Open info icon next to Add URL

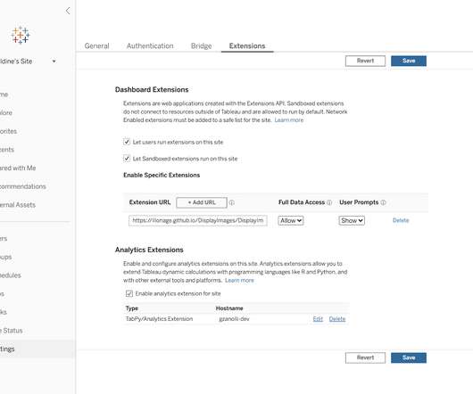(232, 202)
